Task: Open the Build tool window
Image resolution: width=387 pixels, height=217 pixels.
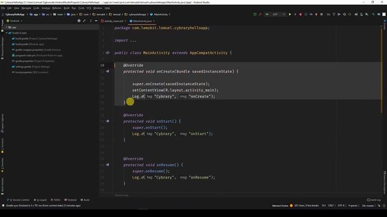Action: pos(85,200)
